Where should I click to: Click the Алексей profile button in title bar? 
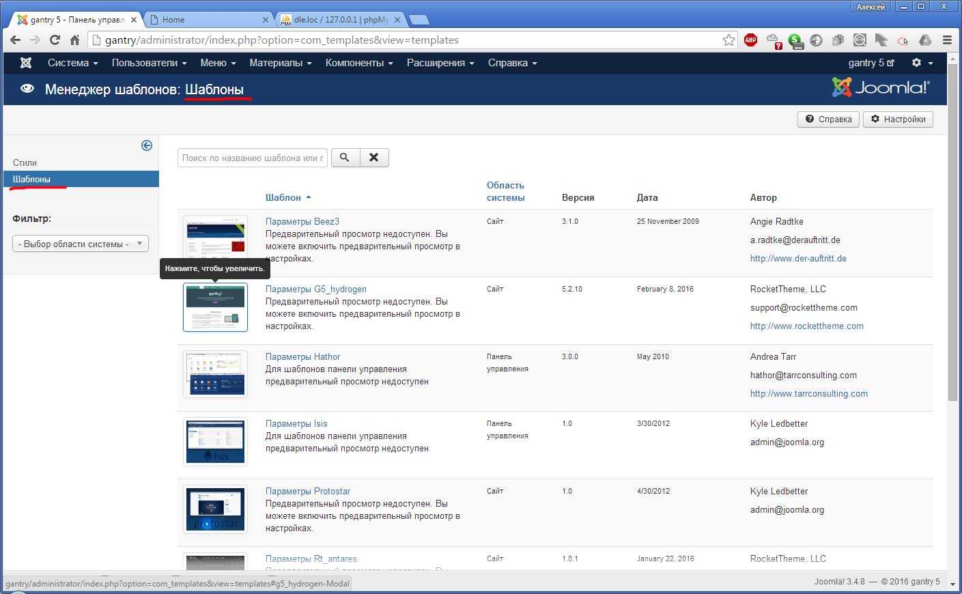pyautogui.click(x=871, y=6)
